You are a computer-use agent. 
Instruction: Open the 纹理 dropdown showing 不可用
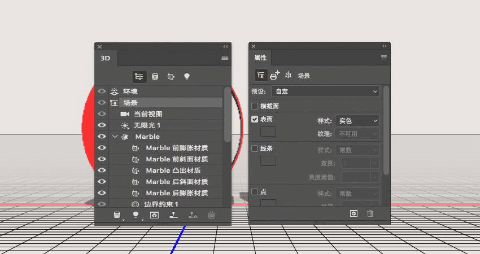pos(357,134)
